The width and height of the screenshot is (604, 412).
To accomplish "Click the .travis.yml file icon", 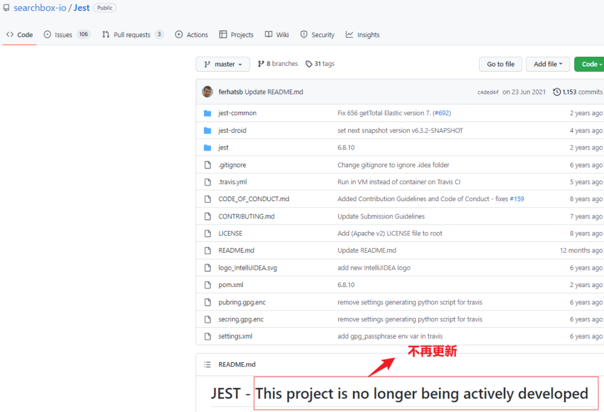I will coord(207,182).
